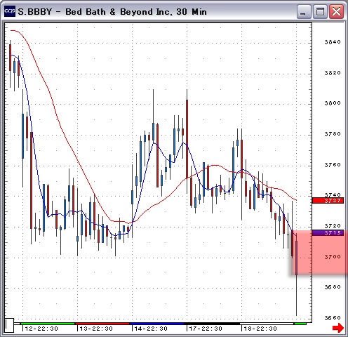
Task: Click the CQG logo icon in title bar
Action: (x=10, y=11)
